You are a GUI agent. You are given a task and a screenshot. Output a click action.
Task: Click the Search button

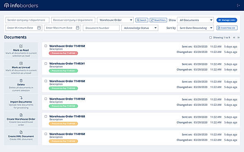tap(142, 20)
